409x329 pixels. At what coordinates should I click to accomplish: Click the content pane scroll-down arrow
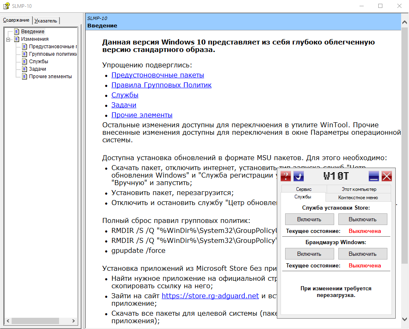click(404, 319)
